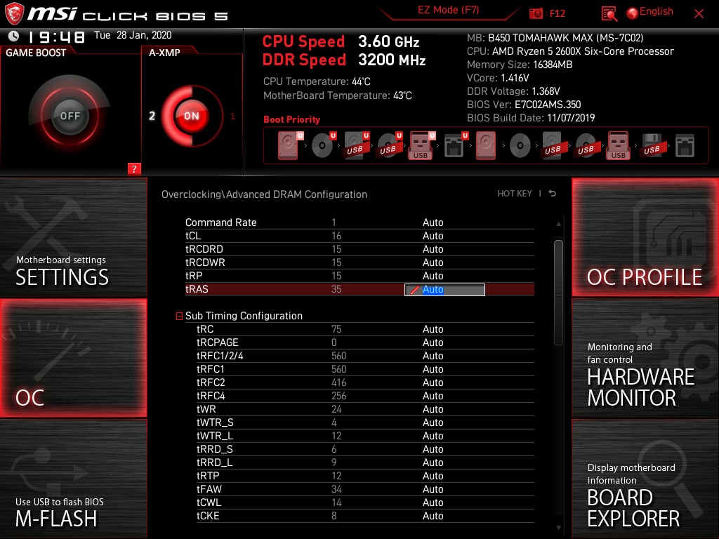
Task: Open the Auto setting for tRFC1
Action: click(433, 369)
